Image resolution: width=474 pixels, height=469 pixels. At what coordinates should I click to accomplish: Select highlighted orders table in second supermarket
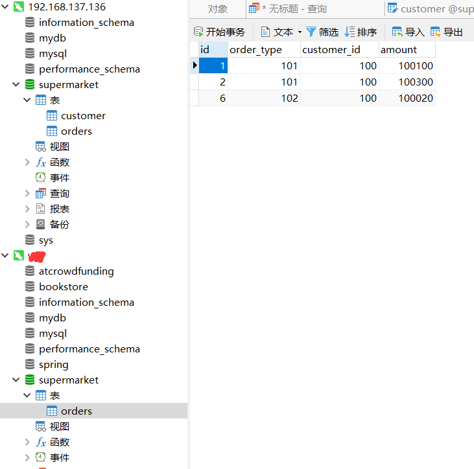click(94, 411)
